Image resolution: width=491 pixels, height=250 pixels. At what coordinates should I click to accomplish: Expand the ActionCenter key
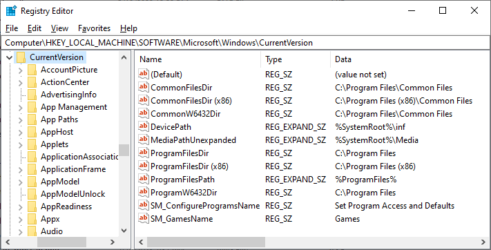[20, 83]
